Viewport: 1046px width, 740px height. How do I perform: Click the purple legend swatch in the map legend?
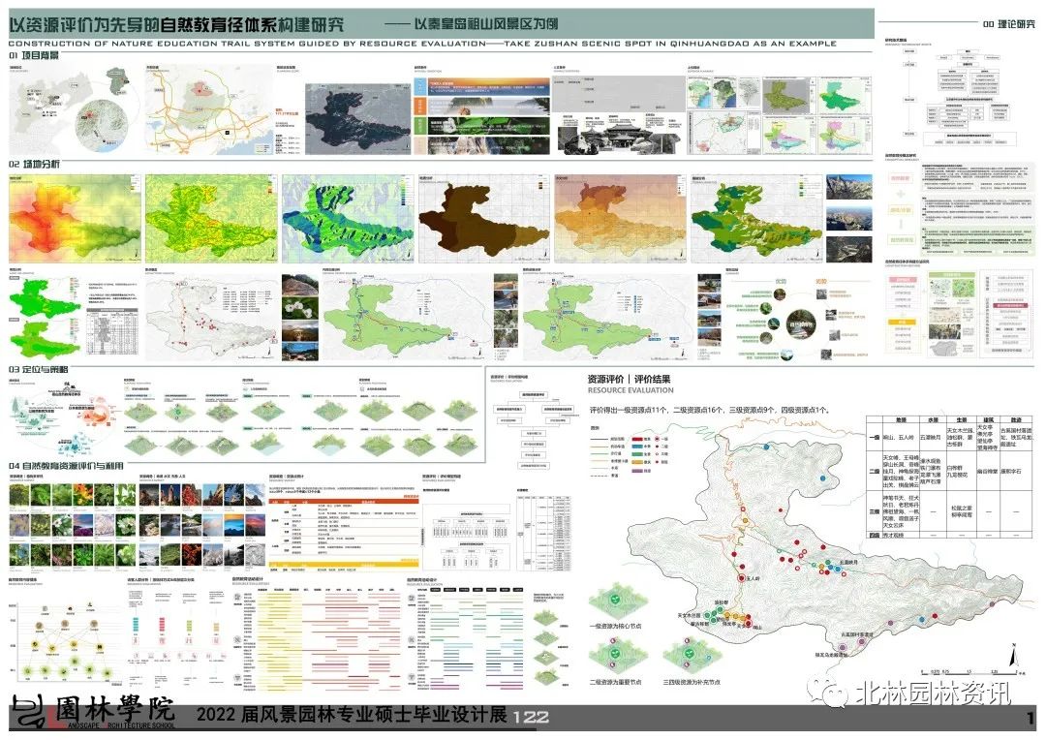(636, 471)
